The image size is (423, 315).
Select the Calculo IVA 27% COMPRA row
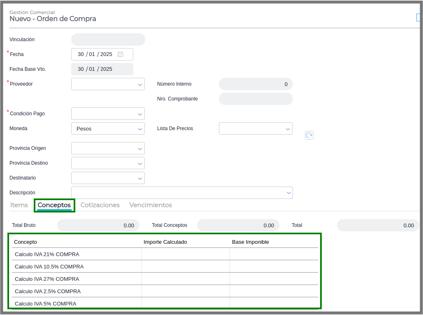[x=47, y=279]
